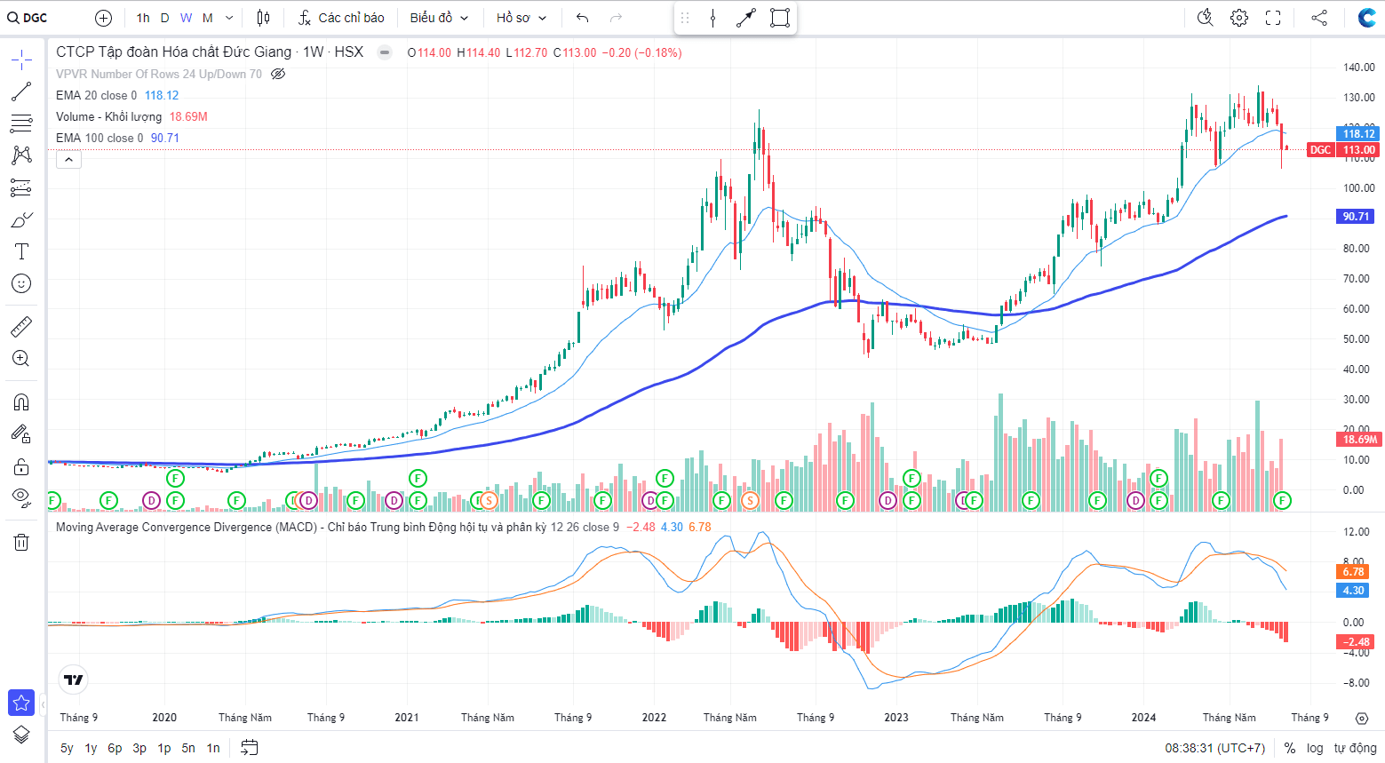Click the undo arrow

[x=583, y=18]
